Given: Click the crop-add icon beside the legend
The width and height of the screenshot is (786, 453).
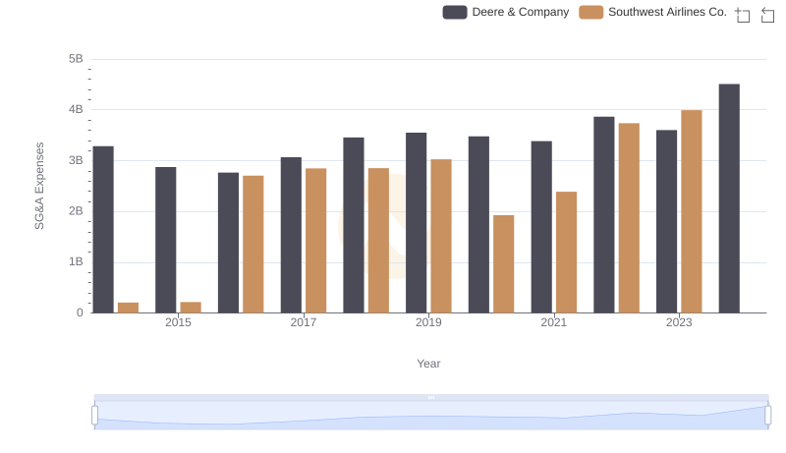Looking at the screenshot, I should (x=743, y=15).
